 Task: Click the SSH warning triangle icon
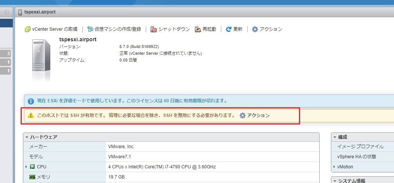coord(31,115)
